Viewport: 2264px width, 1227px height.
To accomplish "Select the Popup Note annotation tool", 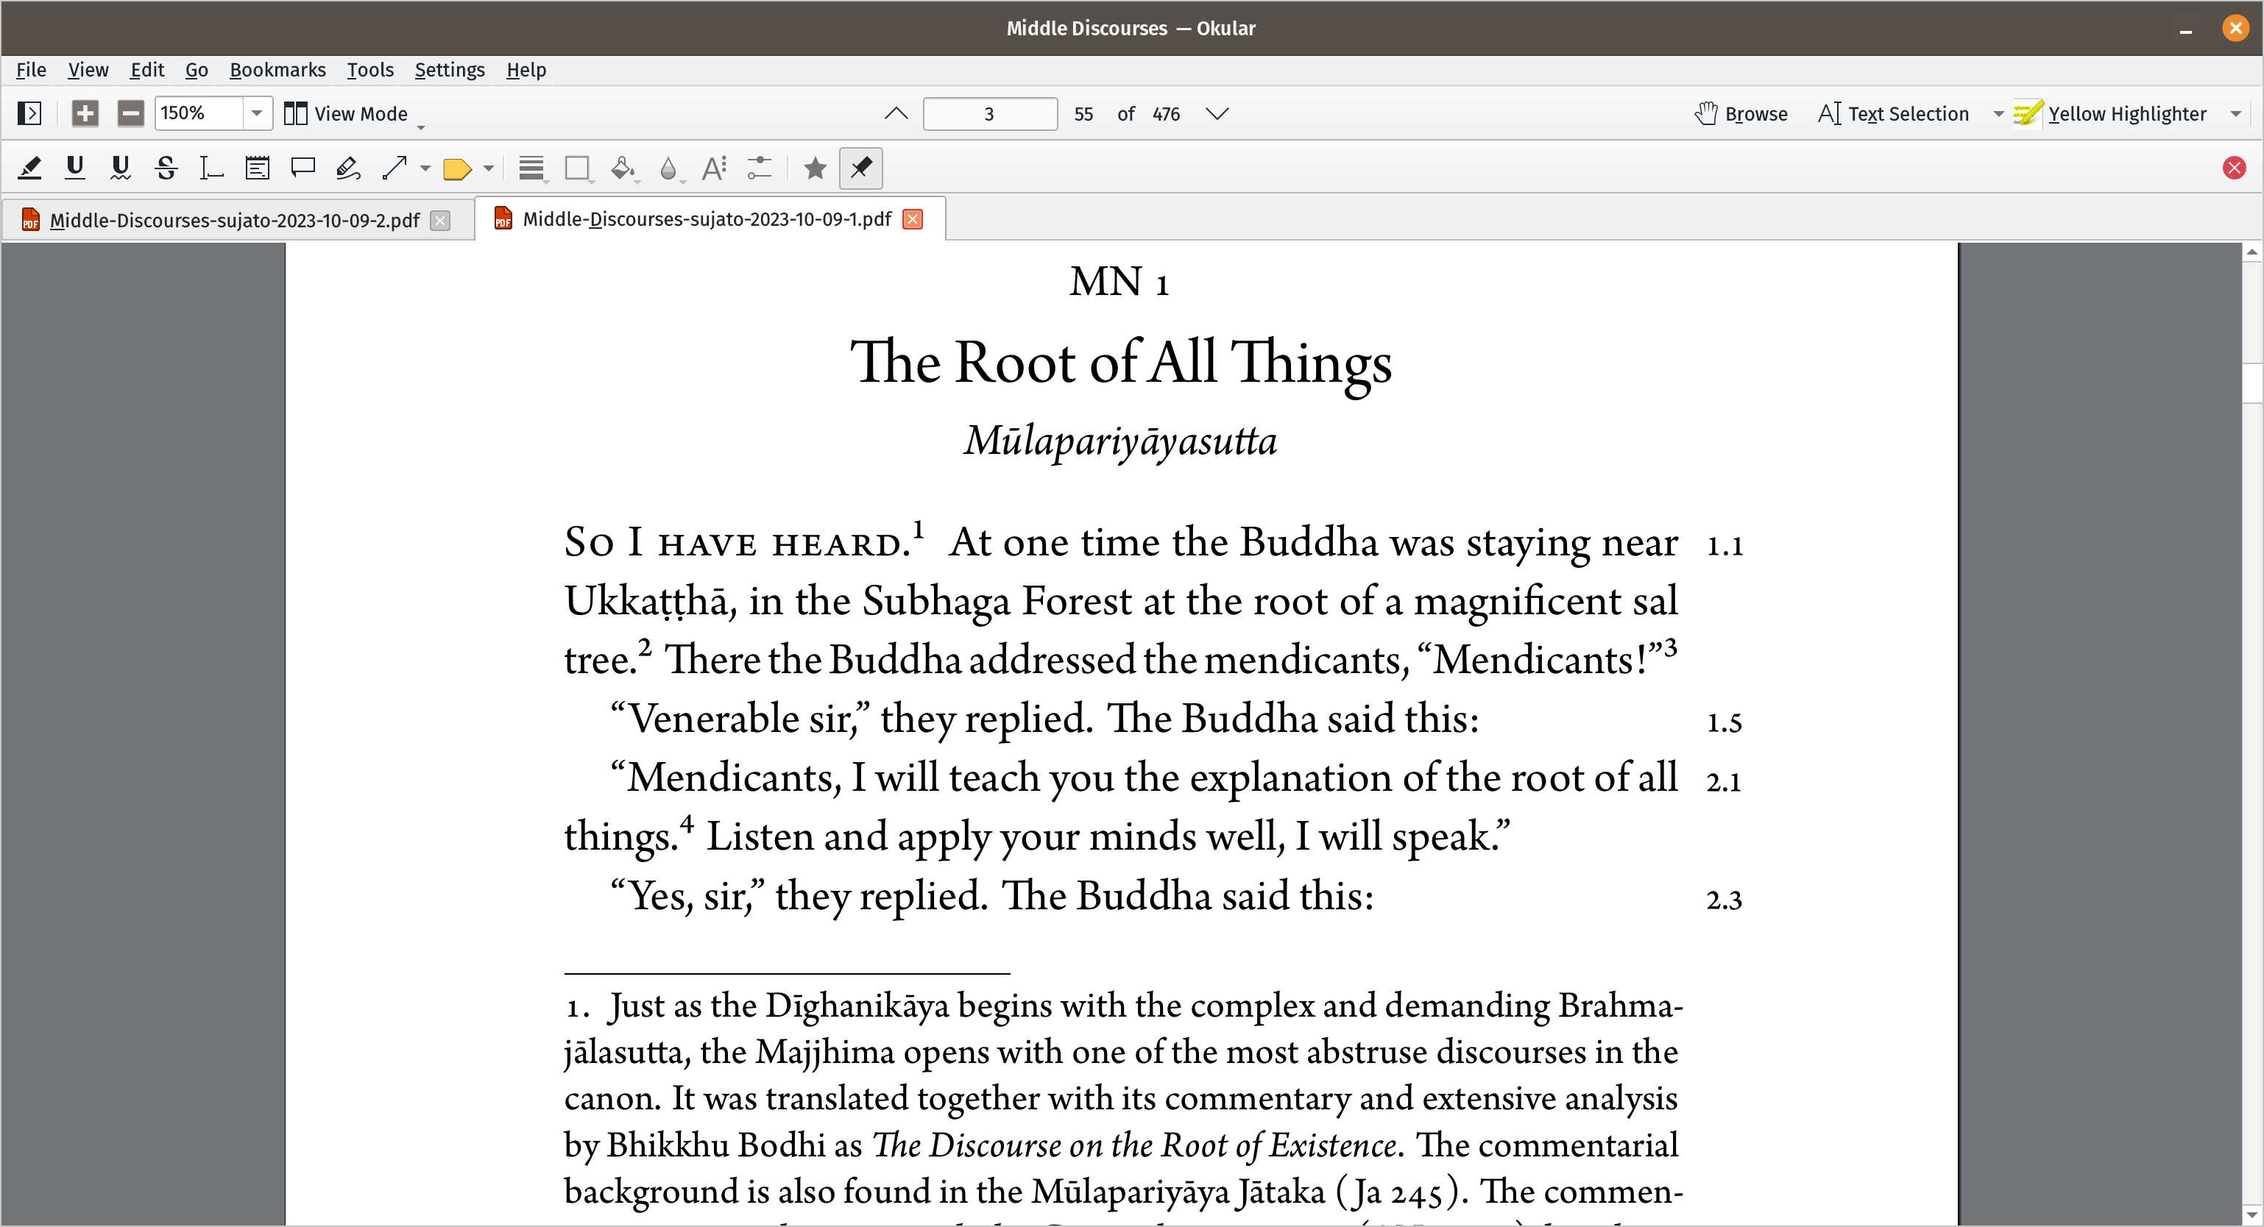I will tap(303, 168).
